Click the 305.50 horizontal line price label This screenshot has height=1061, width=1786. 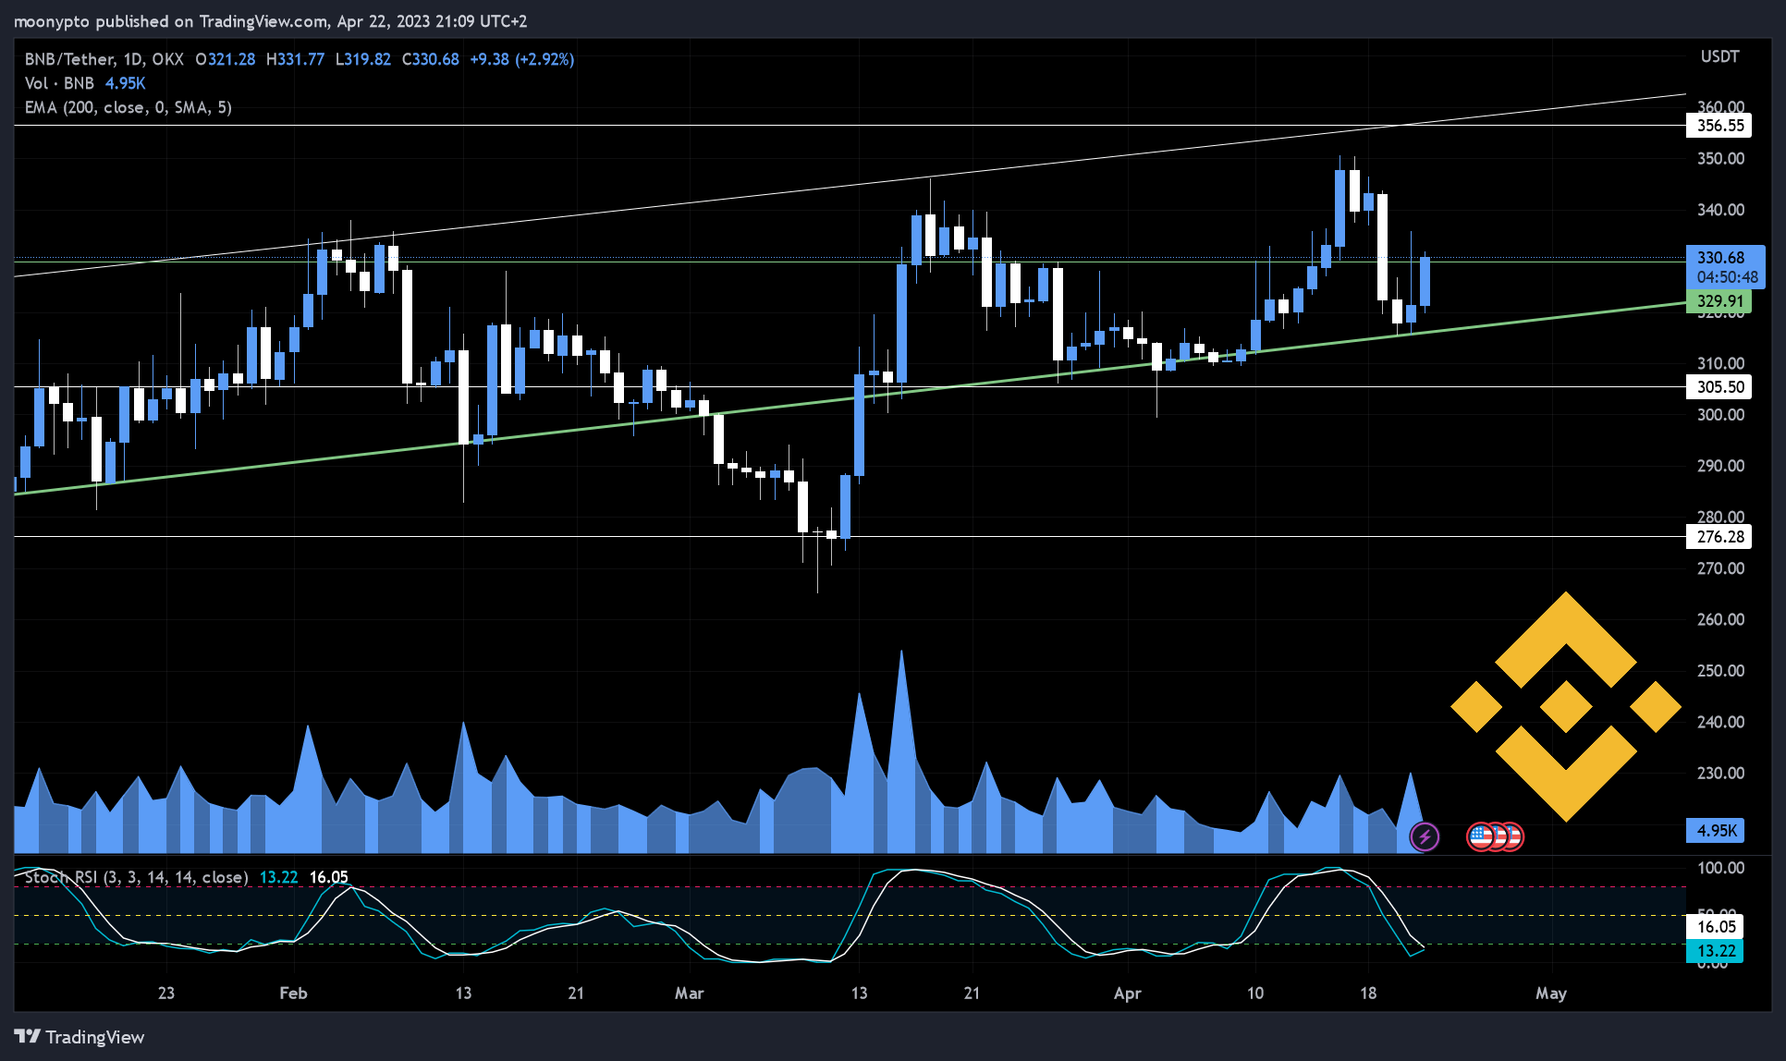point(1720,387)
